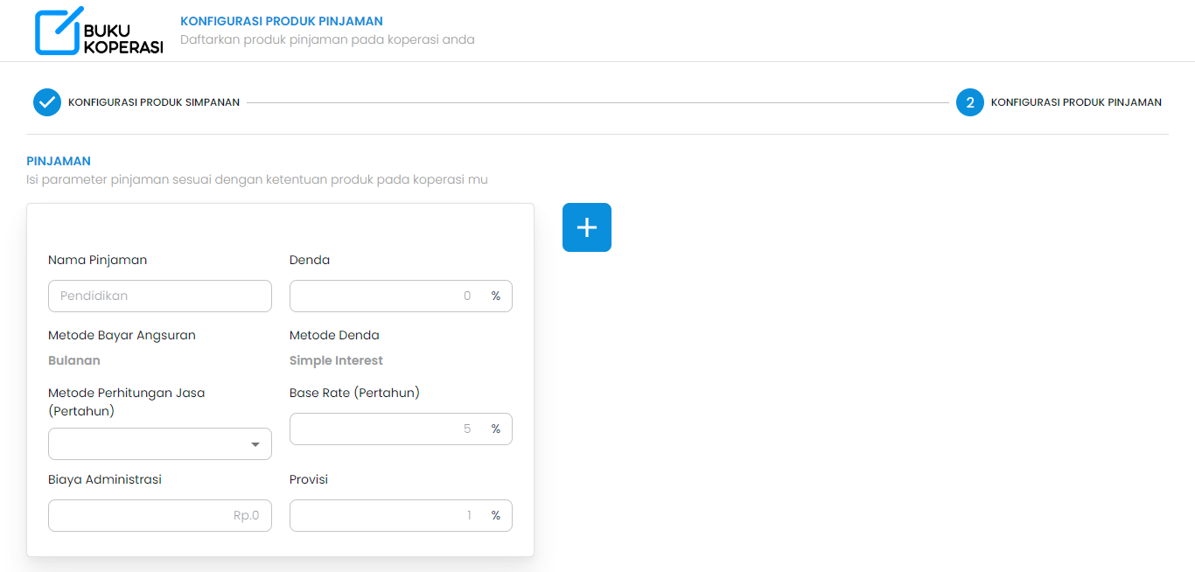Select the Konfigurasi Produk Pinjaman step label
This screenshot has width=1195, height=572.
1075,102
